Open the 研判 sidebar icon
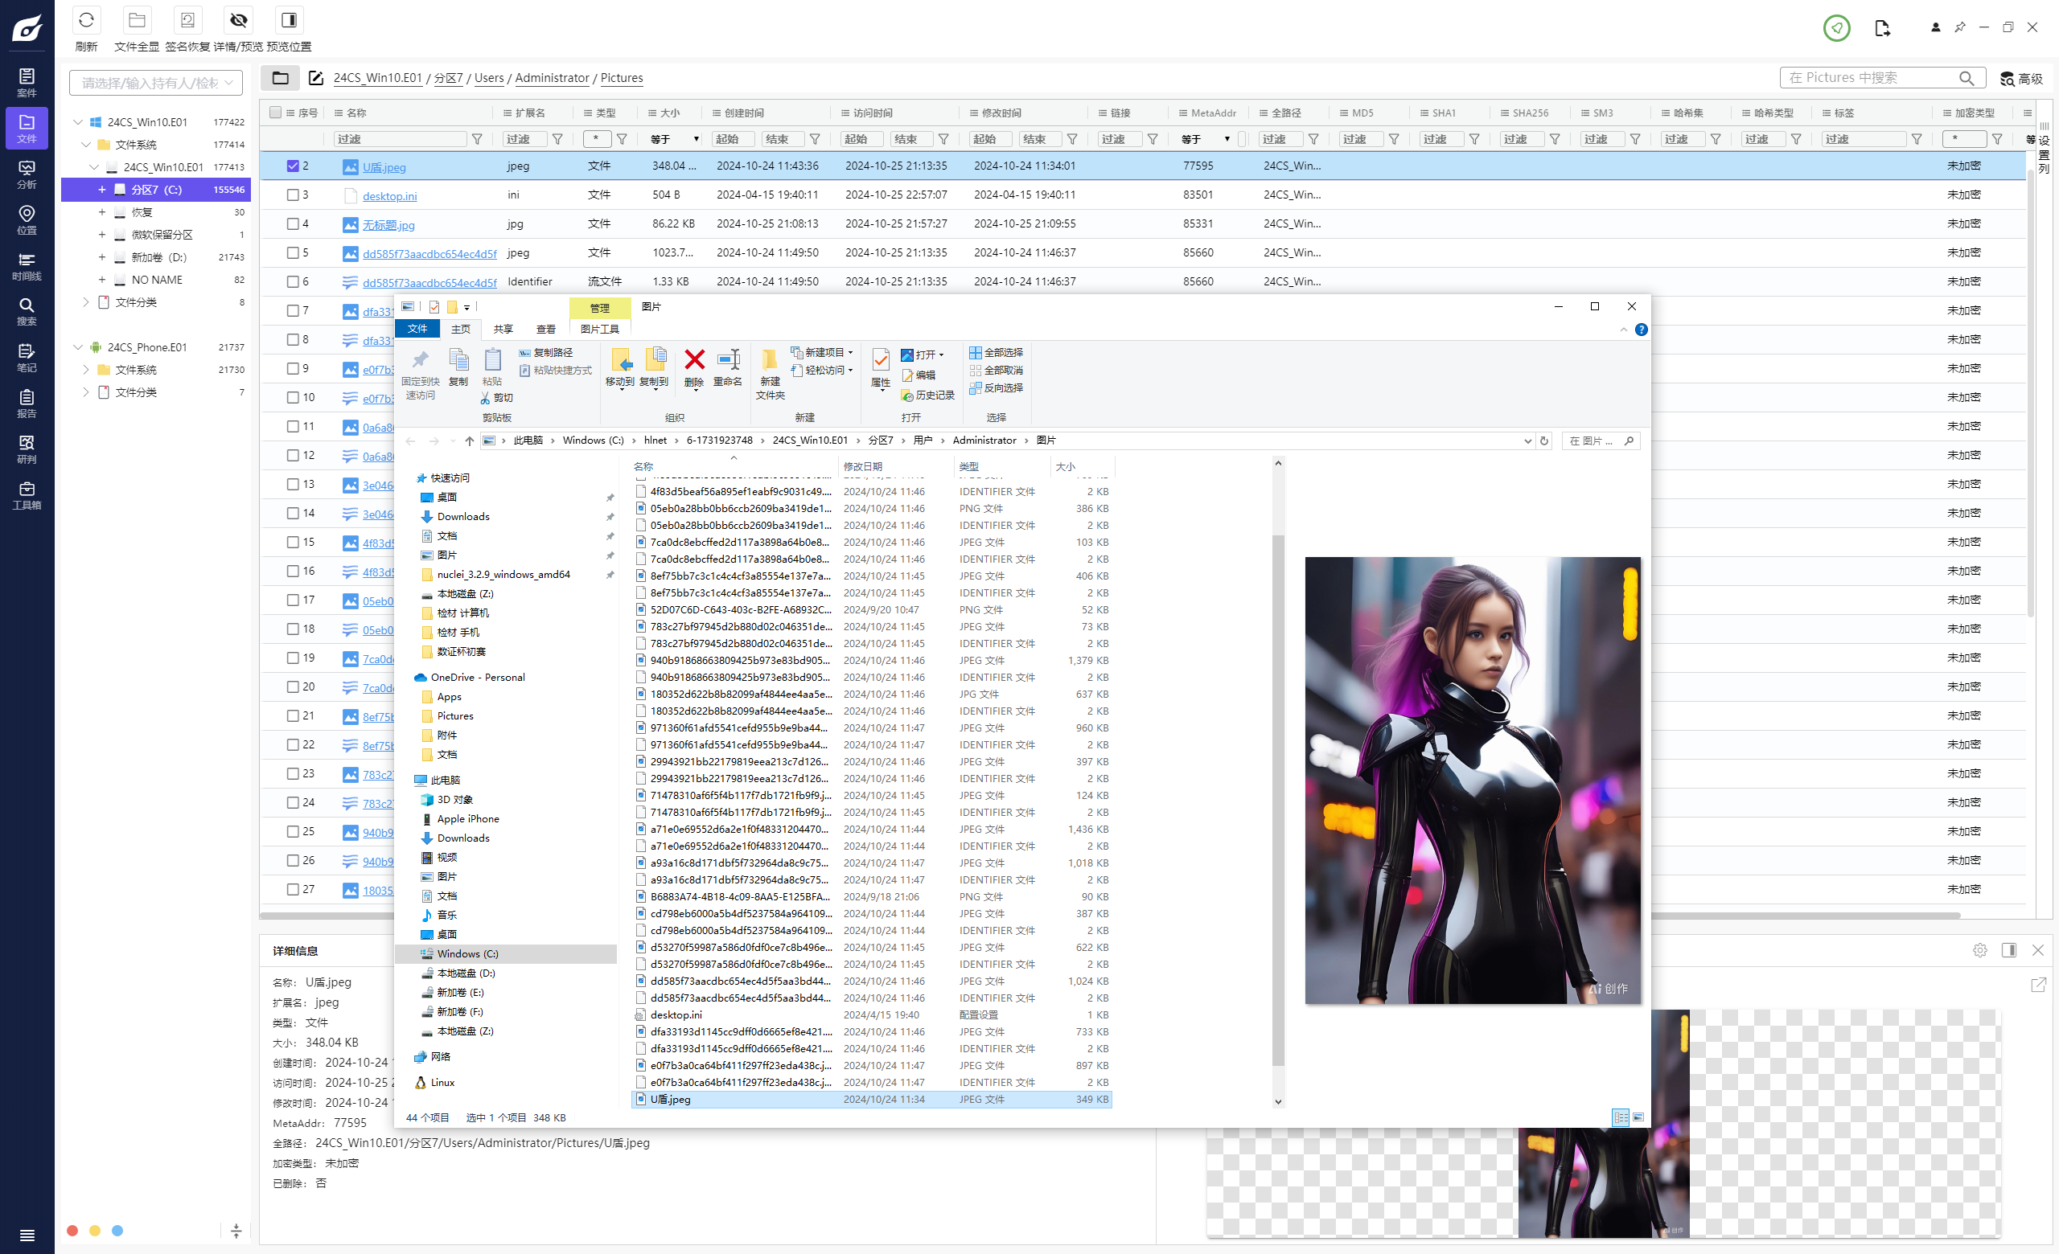2059x1254 pixels. 27,449
